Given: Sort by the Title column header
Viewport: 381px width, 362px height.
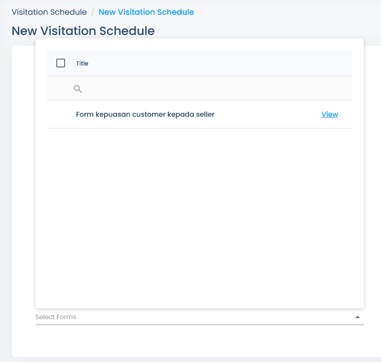Looking at the screenshot, I should 82,64.
